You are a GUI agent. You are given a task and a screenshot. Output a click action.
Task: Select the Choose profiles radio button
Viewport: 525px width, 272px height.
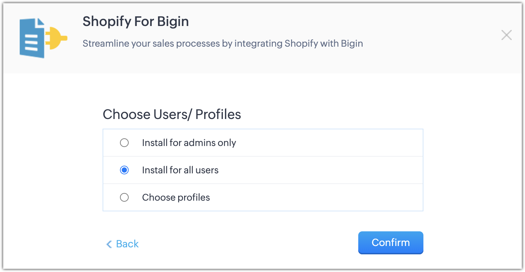pos(124,197)
